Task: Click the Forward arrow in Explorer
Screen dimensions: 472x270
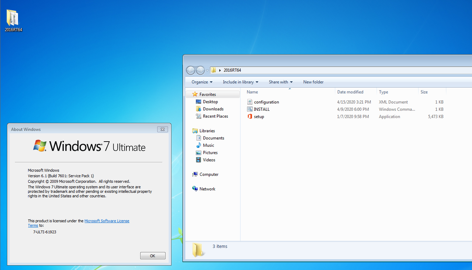Action: pos(200,70)
